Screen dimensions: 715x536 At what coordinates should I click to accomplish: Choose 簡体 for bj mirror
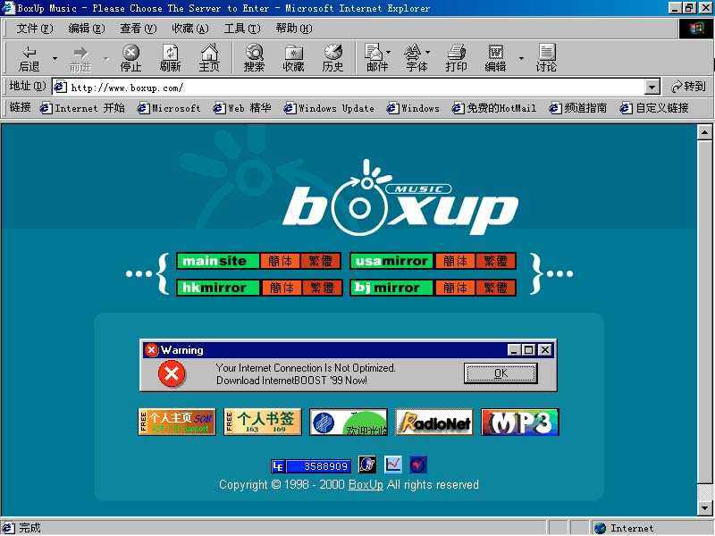pyautogui.click(x=455, y=288)
